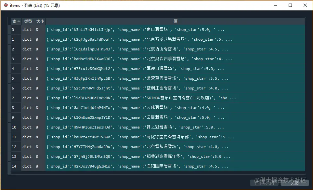
Task: Click the dict type cell in row 7
Action: pyautogui.click(x=28, y=98)
